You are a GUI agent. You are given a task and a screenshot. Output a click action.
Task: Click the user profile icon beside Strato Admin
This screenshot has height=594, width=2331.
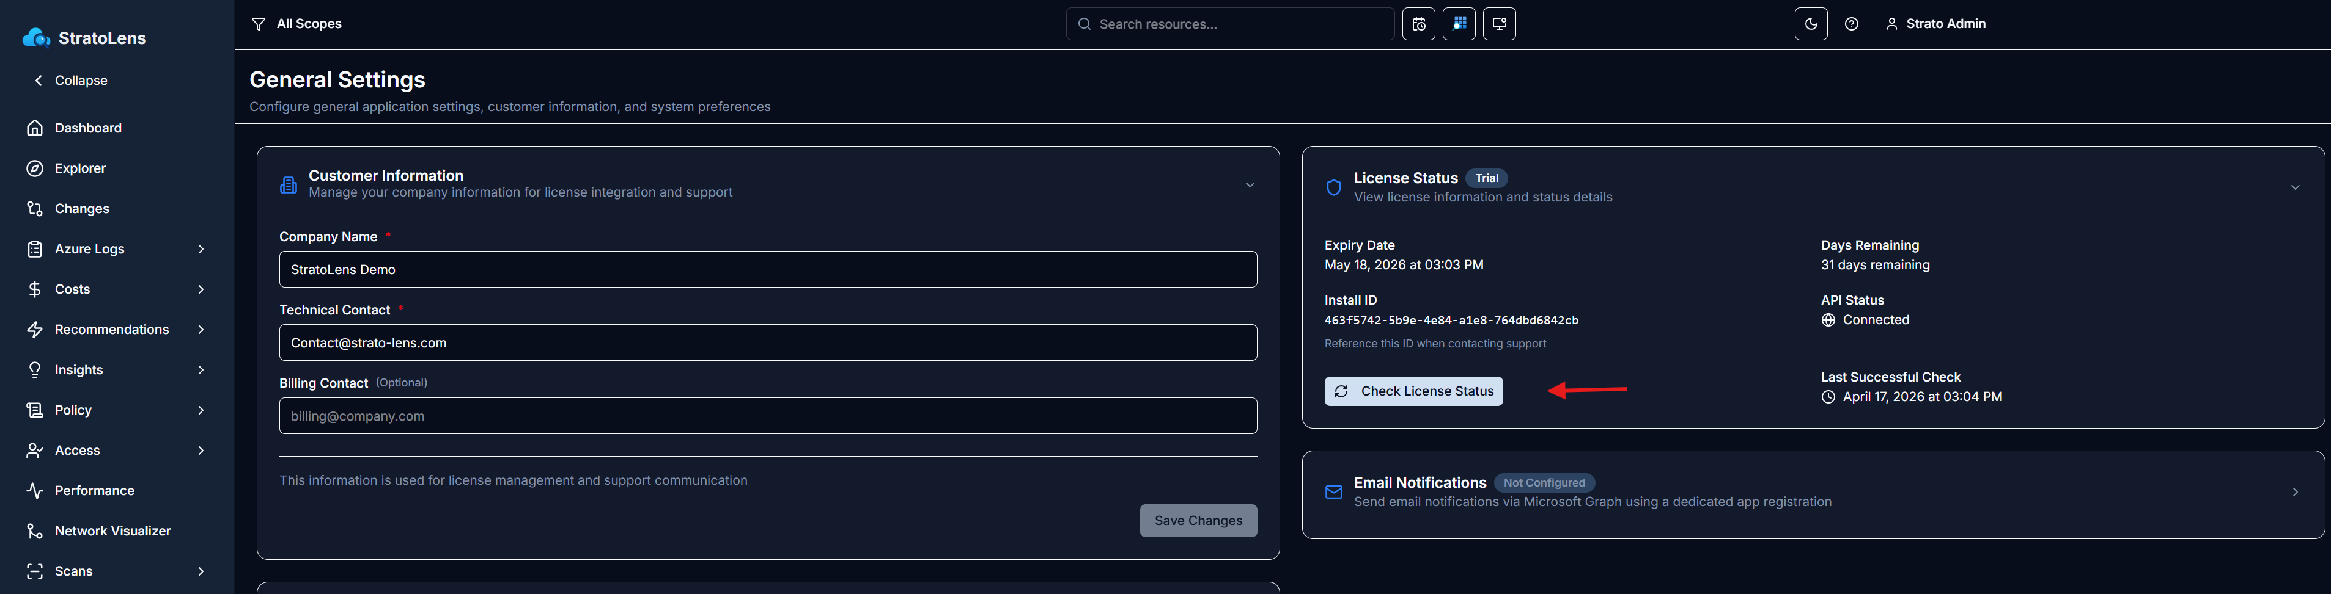[1891, 24]
